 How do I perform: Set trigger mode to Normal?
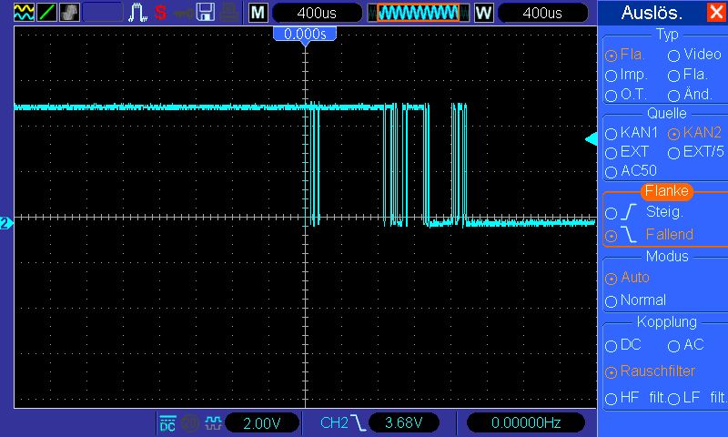coord(635,300)
